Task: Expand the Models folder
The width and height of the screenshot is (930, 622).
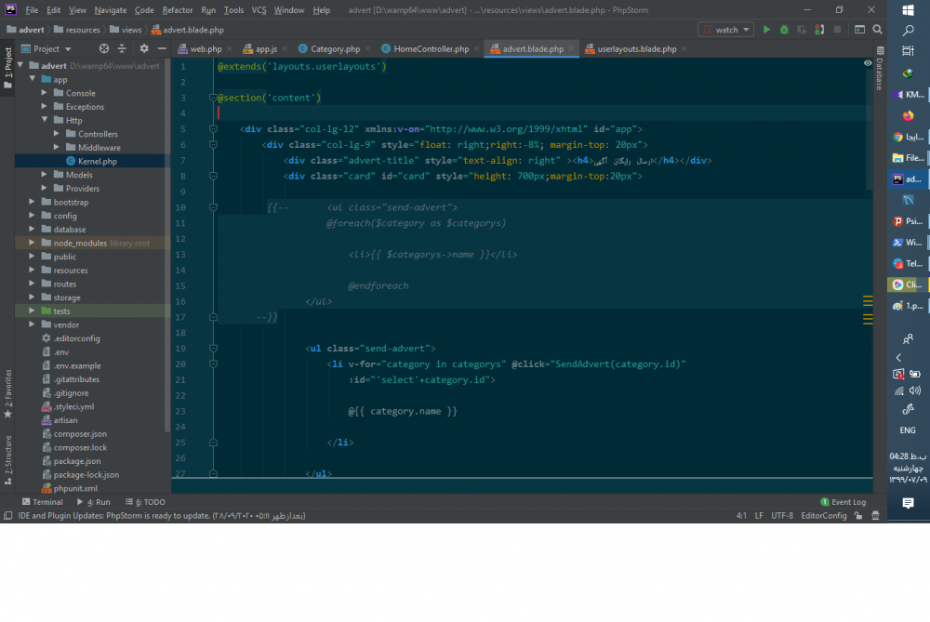Action: point(45,174)
